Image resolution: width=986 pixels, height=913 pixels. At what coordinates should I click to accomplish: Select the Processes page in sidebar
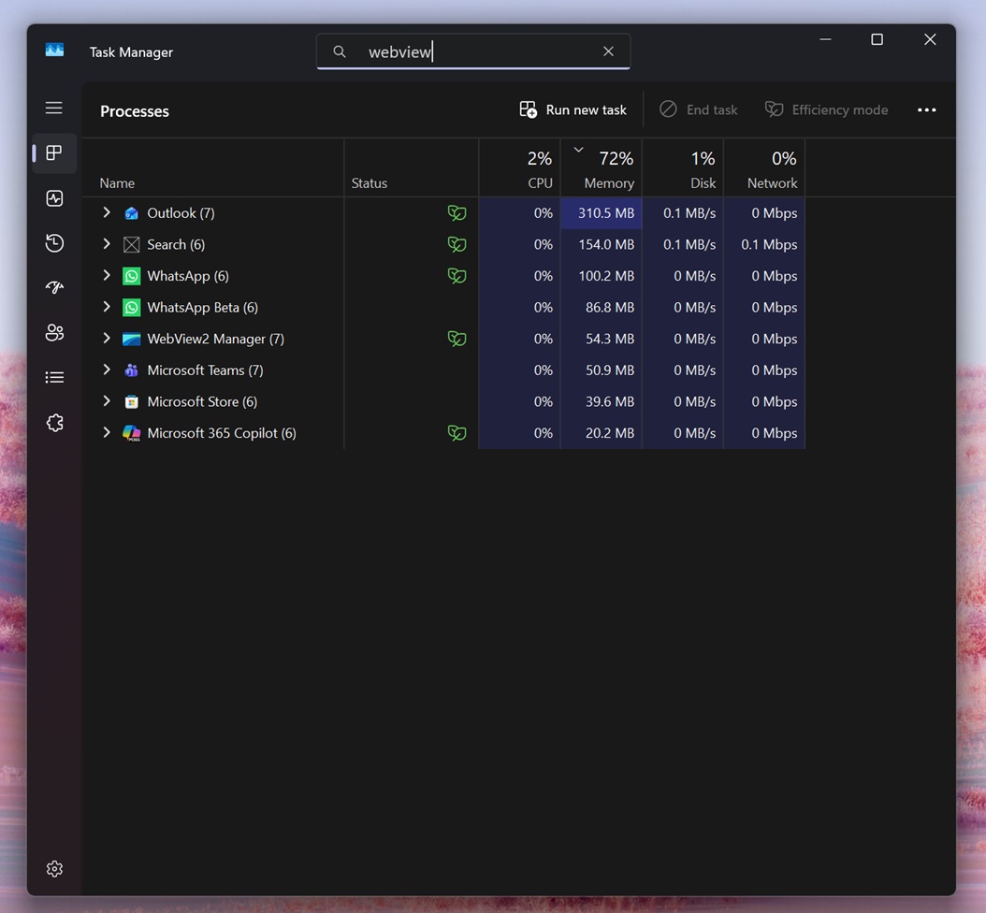pos(53,152)
